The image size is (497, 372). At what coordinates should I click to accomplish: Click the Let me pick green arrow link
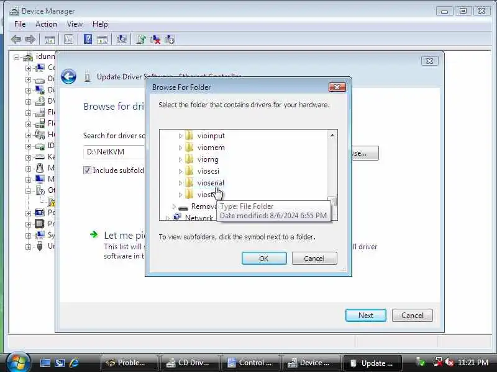point(94,234)
